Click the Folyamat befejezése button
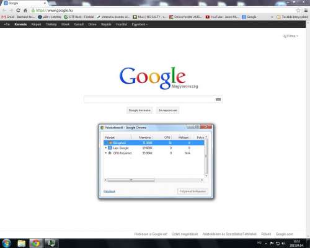This screenshot has width=310, height=248. pos(193,191)
